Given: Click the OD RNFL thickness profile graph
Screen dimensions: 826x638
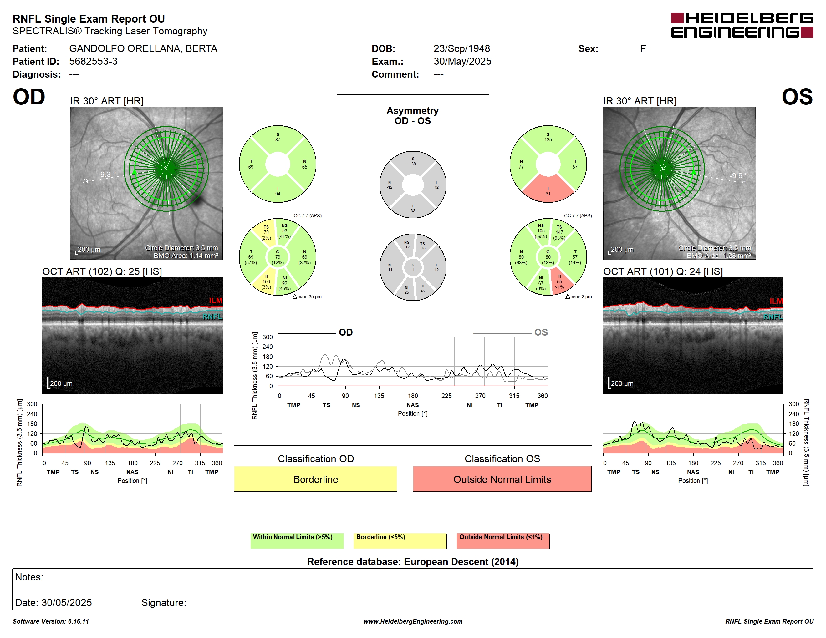Looking at the screenshot, I should [x=132, y=428].
